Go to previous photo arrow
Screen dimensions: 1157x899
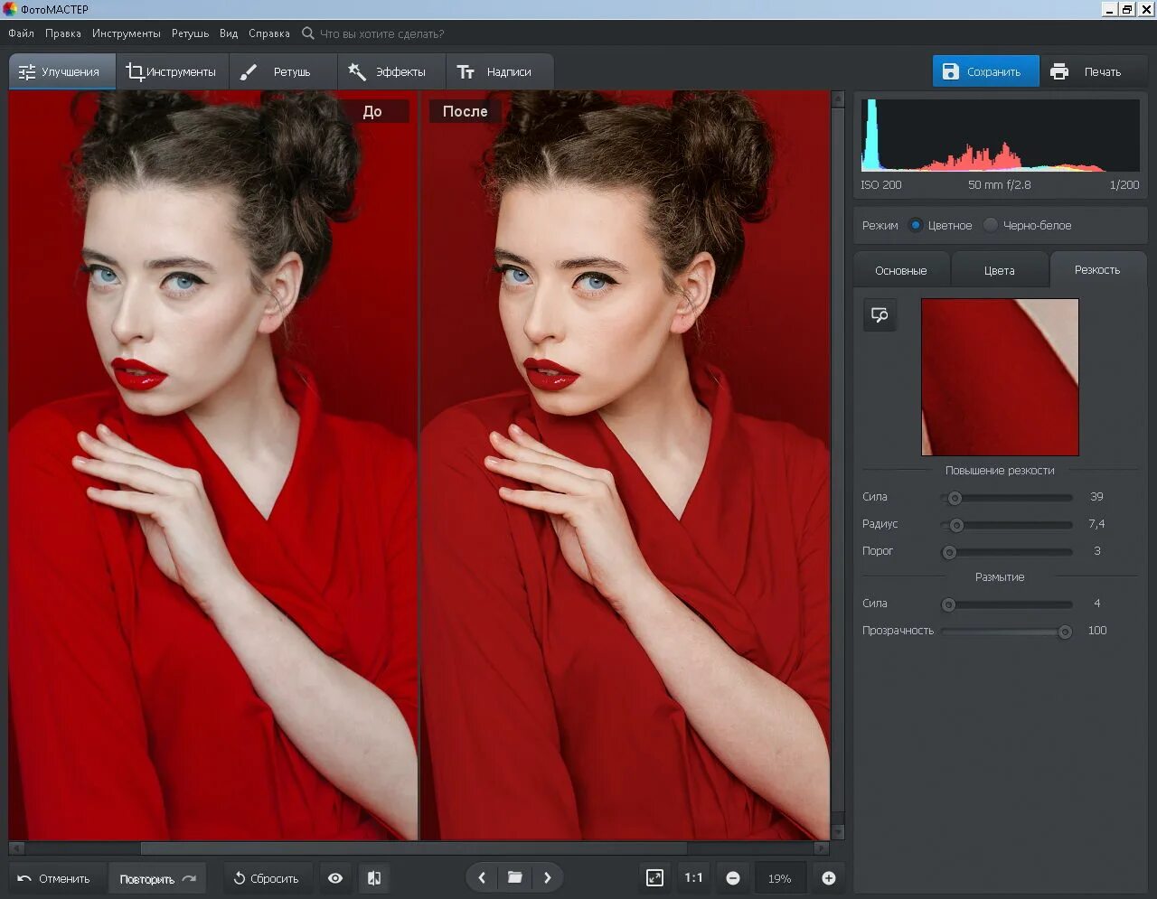[482, 877]
